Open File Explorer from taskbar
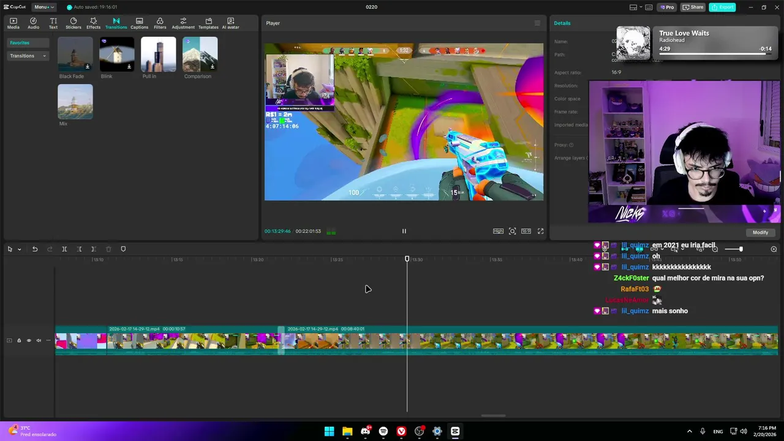This screenshot has height=441, width=784. tap(347, 431)
